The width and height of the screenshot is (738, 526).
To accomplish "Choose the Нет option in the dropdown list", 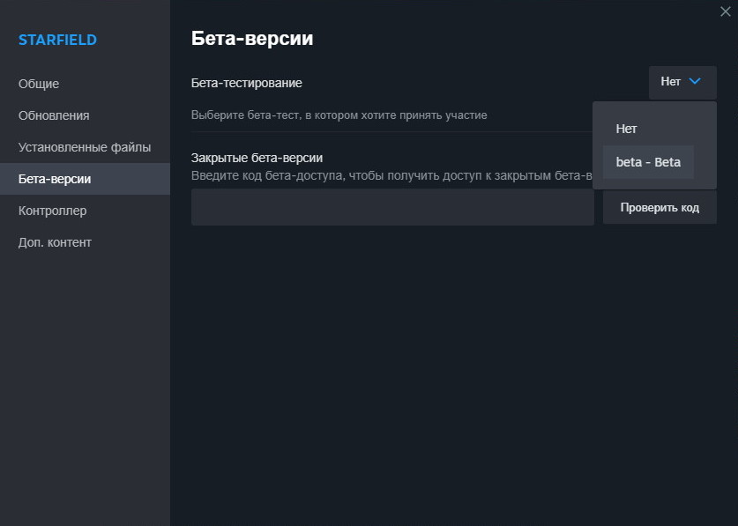I will pos(626,129).
